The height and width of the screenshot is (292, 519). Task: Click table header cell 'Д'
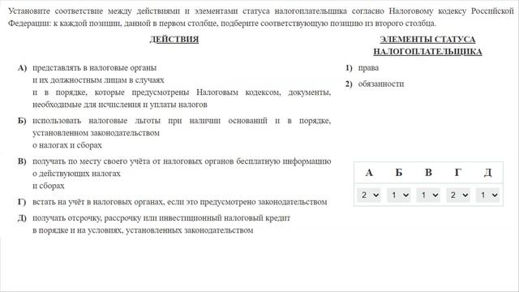(488, 173)
